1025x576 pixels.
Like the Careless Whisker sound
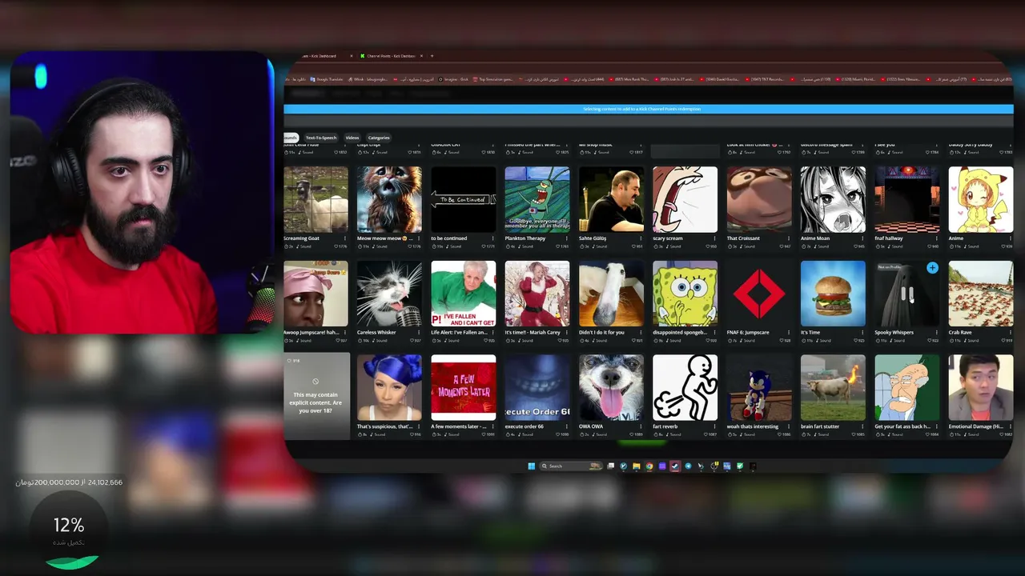[x=410, y=340]
